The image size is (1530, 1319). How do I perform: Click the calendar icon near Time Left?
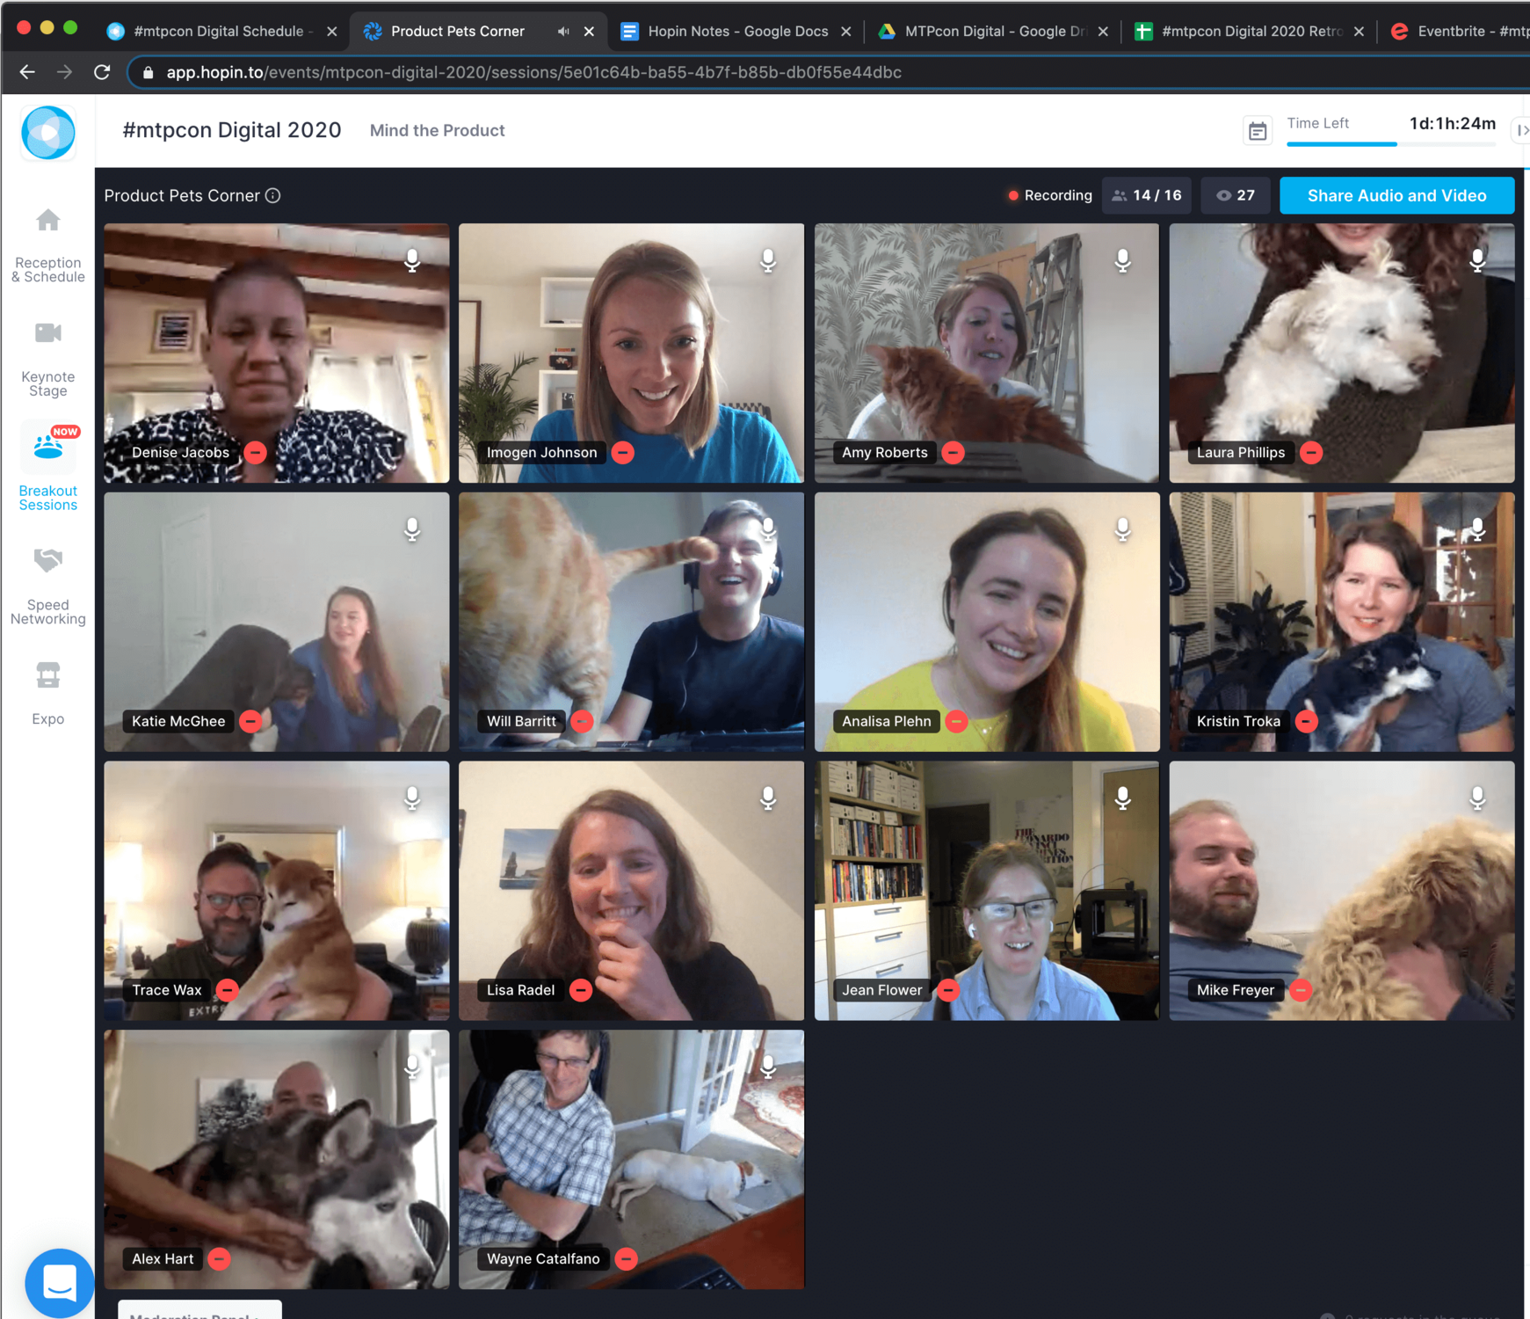(1258, 131)
